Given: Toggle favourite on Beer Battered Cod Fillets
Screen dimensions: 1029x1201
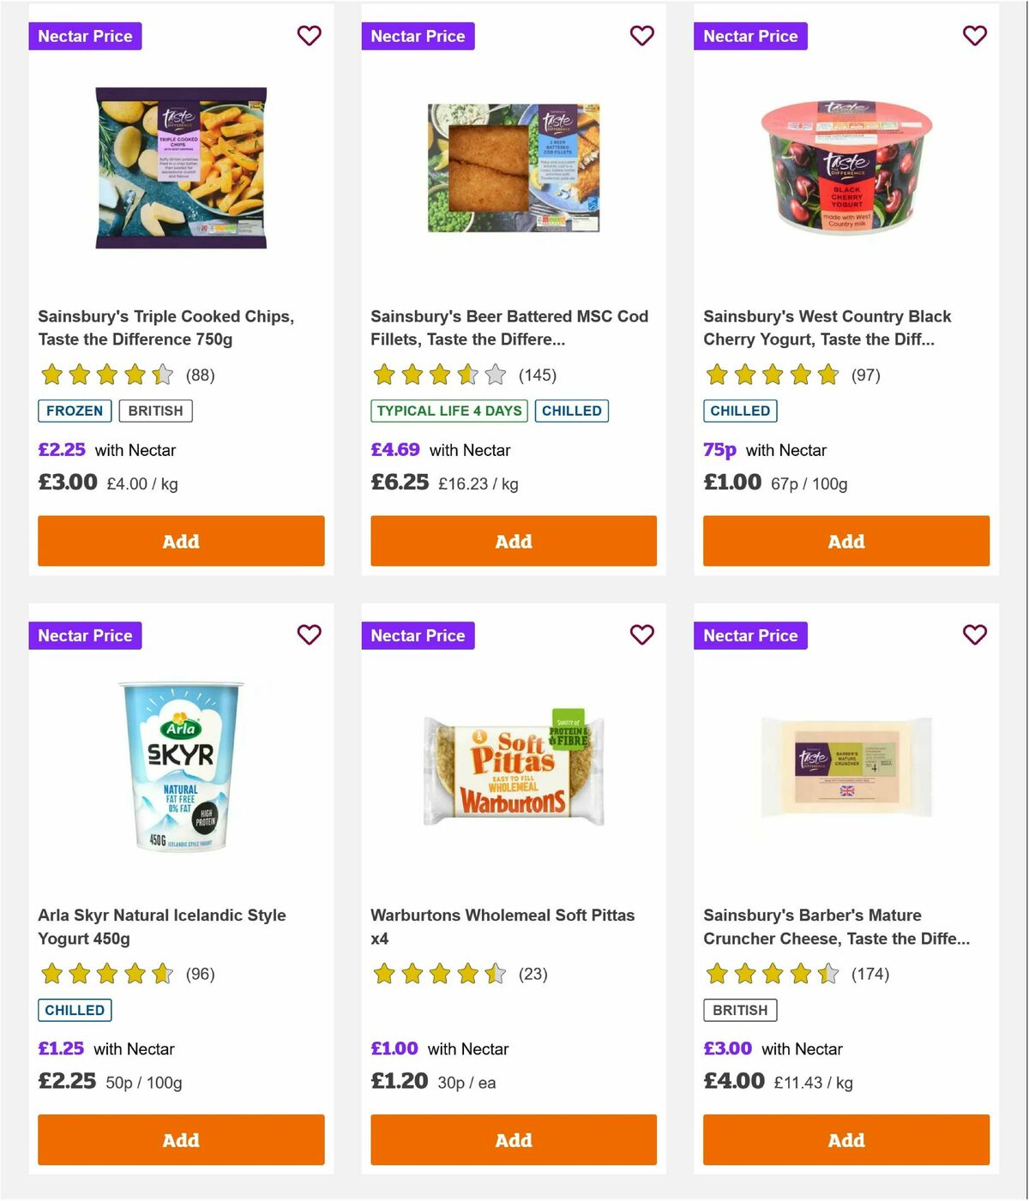Looking at the screenshot, I should [x=641, y=36].
